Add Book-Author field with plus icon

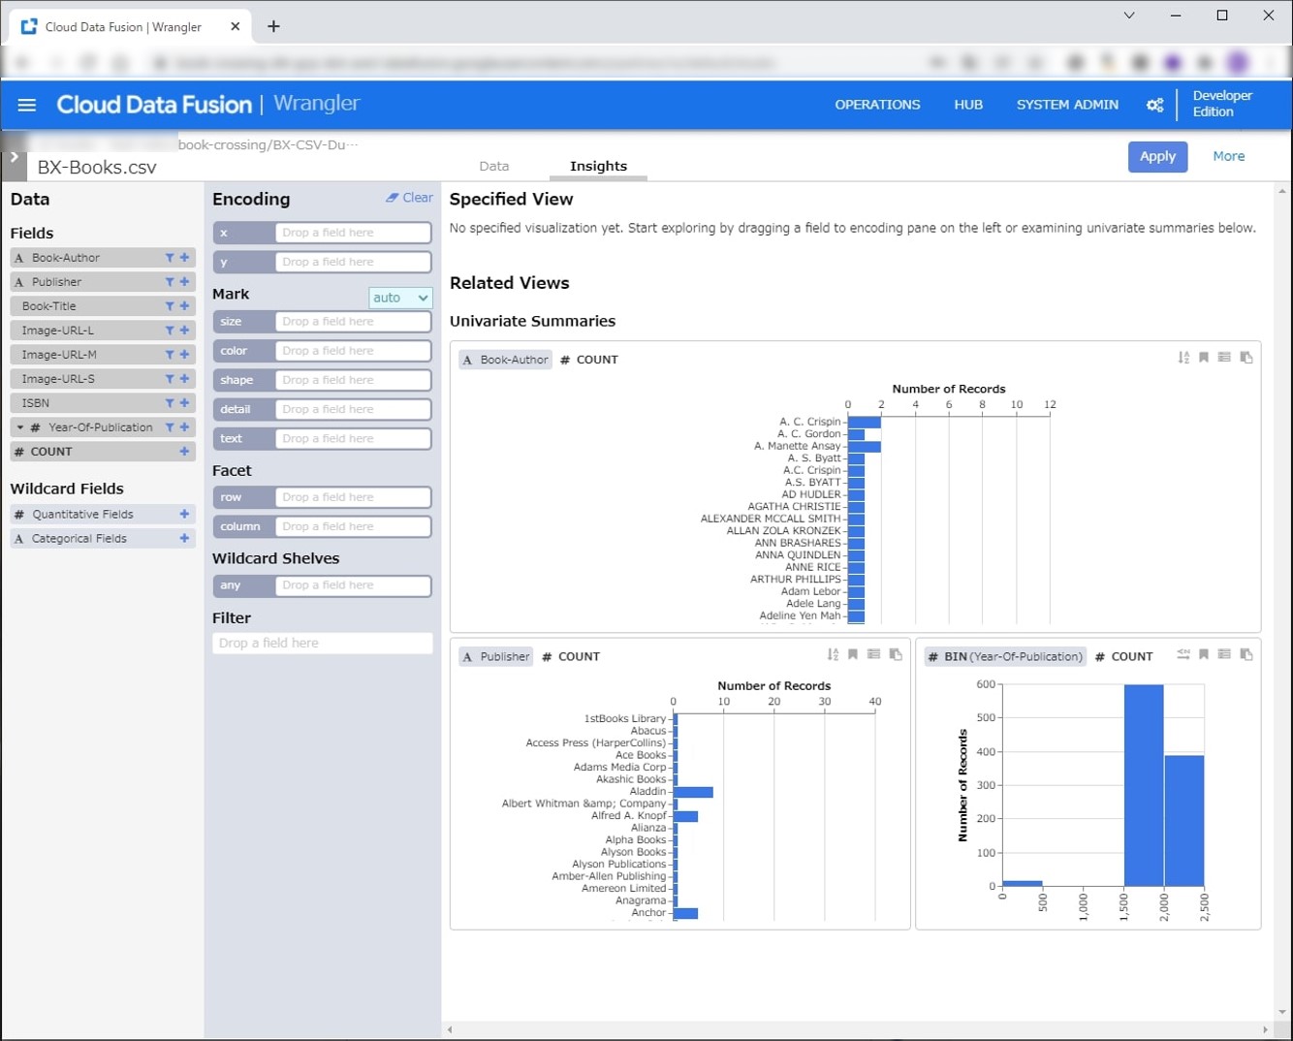(x=184, y=258)
